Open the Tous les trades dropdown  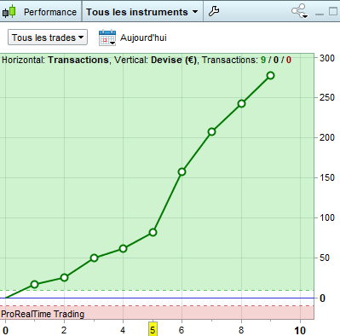pyautogui.click(x=48, y=38)
